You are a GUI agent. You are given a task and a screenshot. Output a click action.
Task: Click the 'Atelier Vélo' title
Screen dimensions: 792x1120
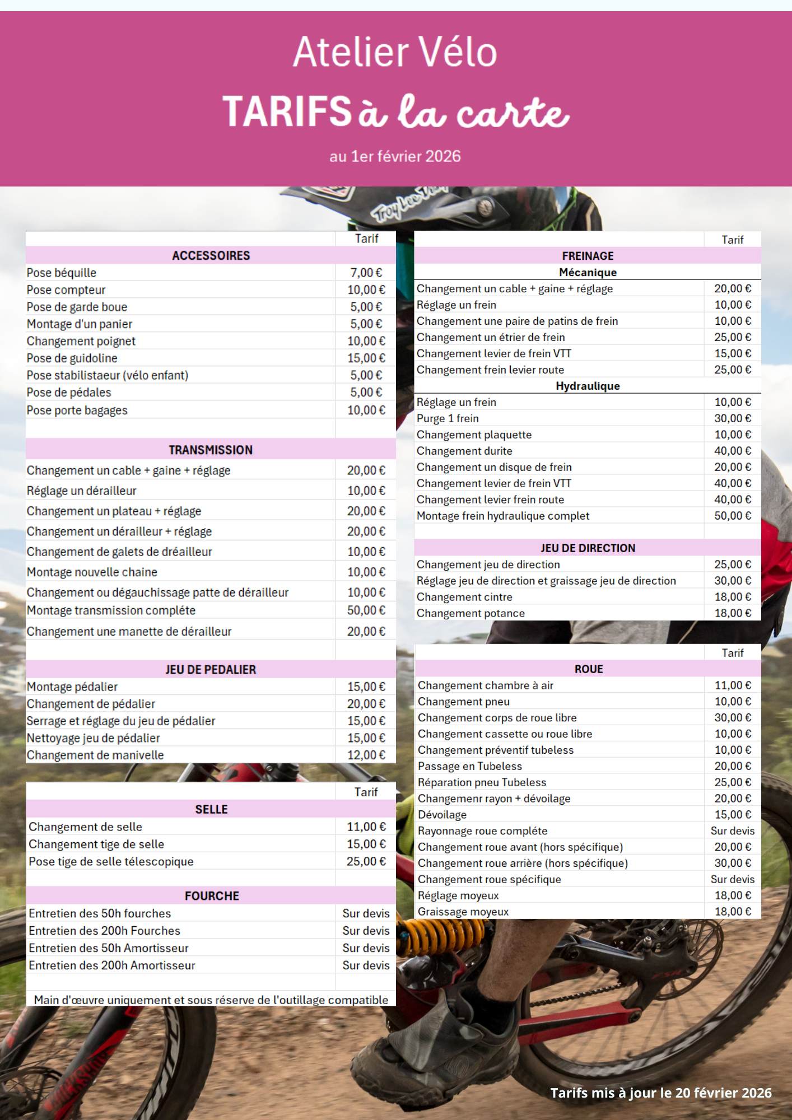tap(395, 52)
